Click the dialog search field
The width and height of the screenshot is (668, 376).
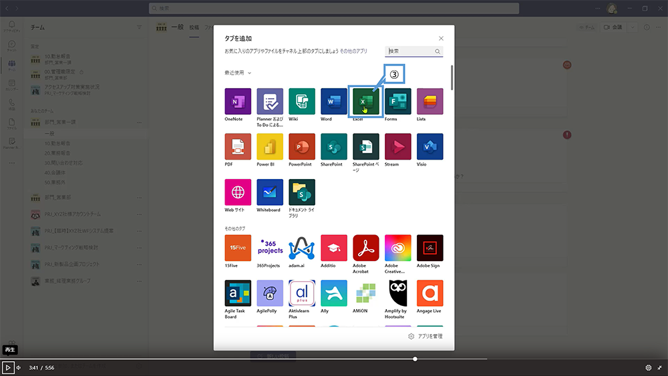click(x=413, y=51)
